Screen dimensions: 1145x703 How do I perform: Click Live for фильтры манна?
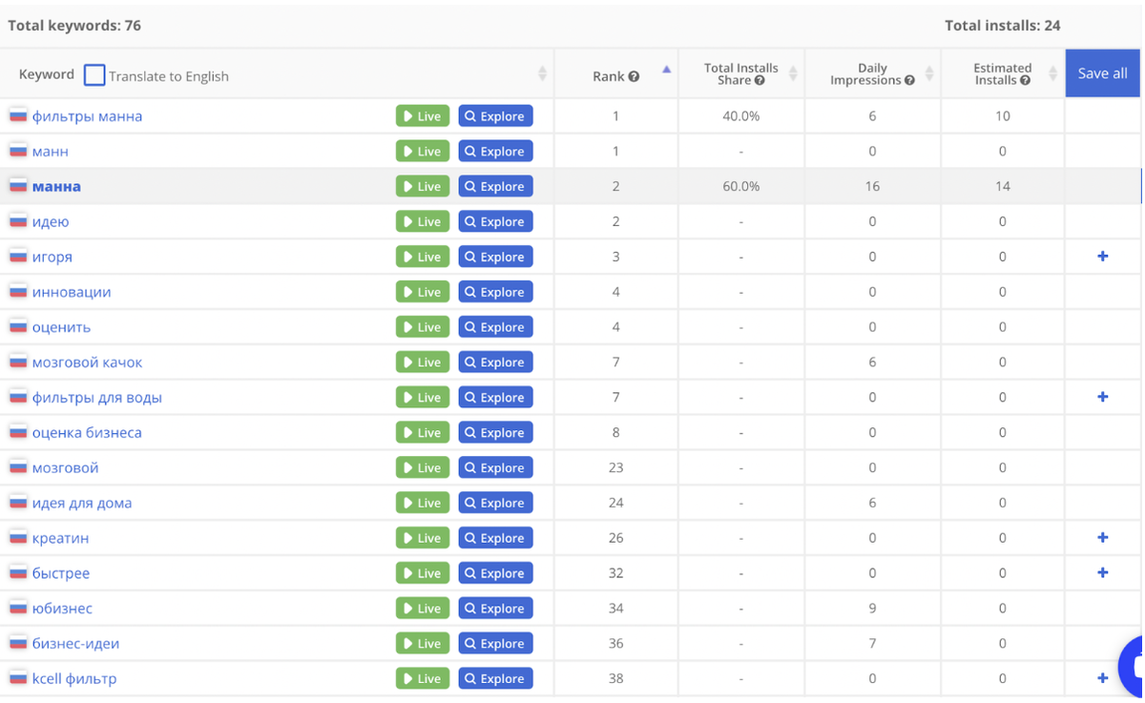click(423, 116)
